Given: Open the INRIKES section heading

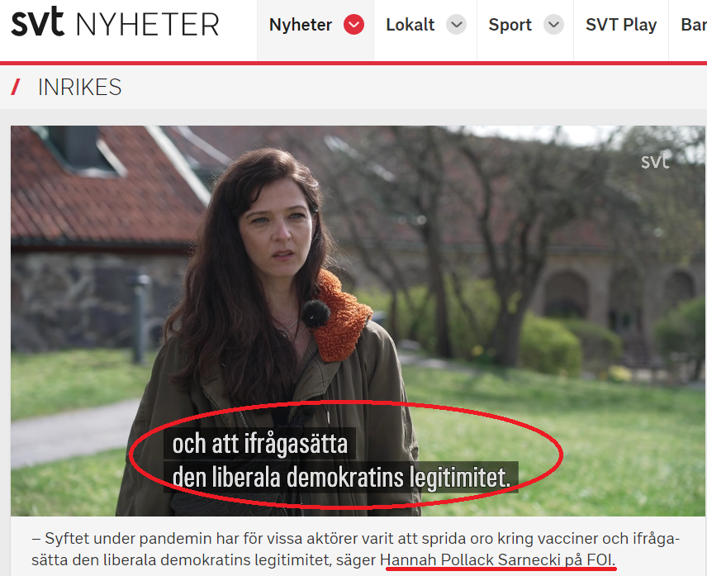Looking at the screenshot, I should coord(80,87).
